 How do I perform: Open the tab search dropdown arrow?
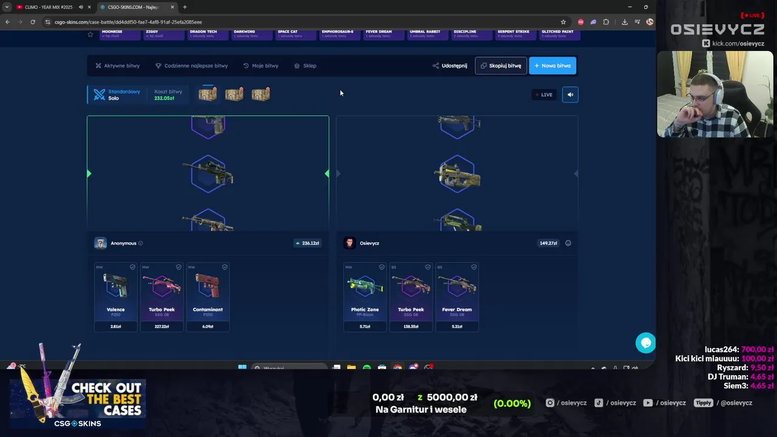(7, 7)
